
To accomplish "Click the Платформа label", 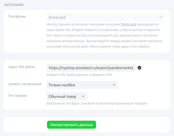I will pyautogui.click(x=17, y=17).
